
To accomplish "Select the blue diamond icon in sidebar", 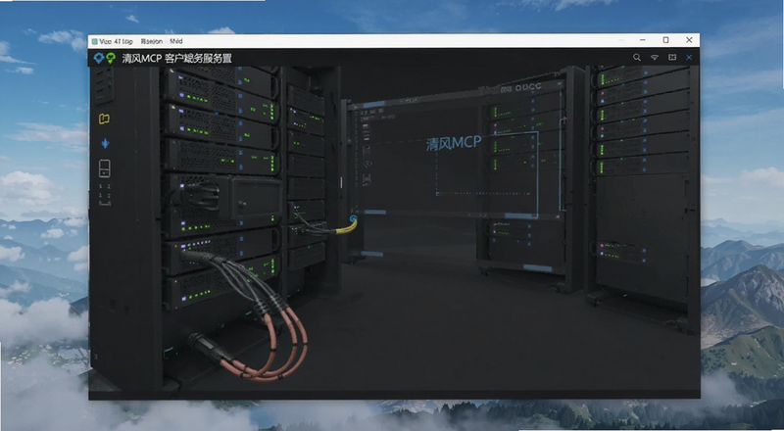I will (105, 144).
